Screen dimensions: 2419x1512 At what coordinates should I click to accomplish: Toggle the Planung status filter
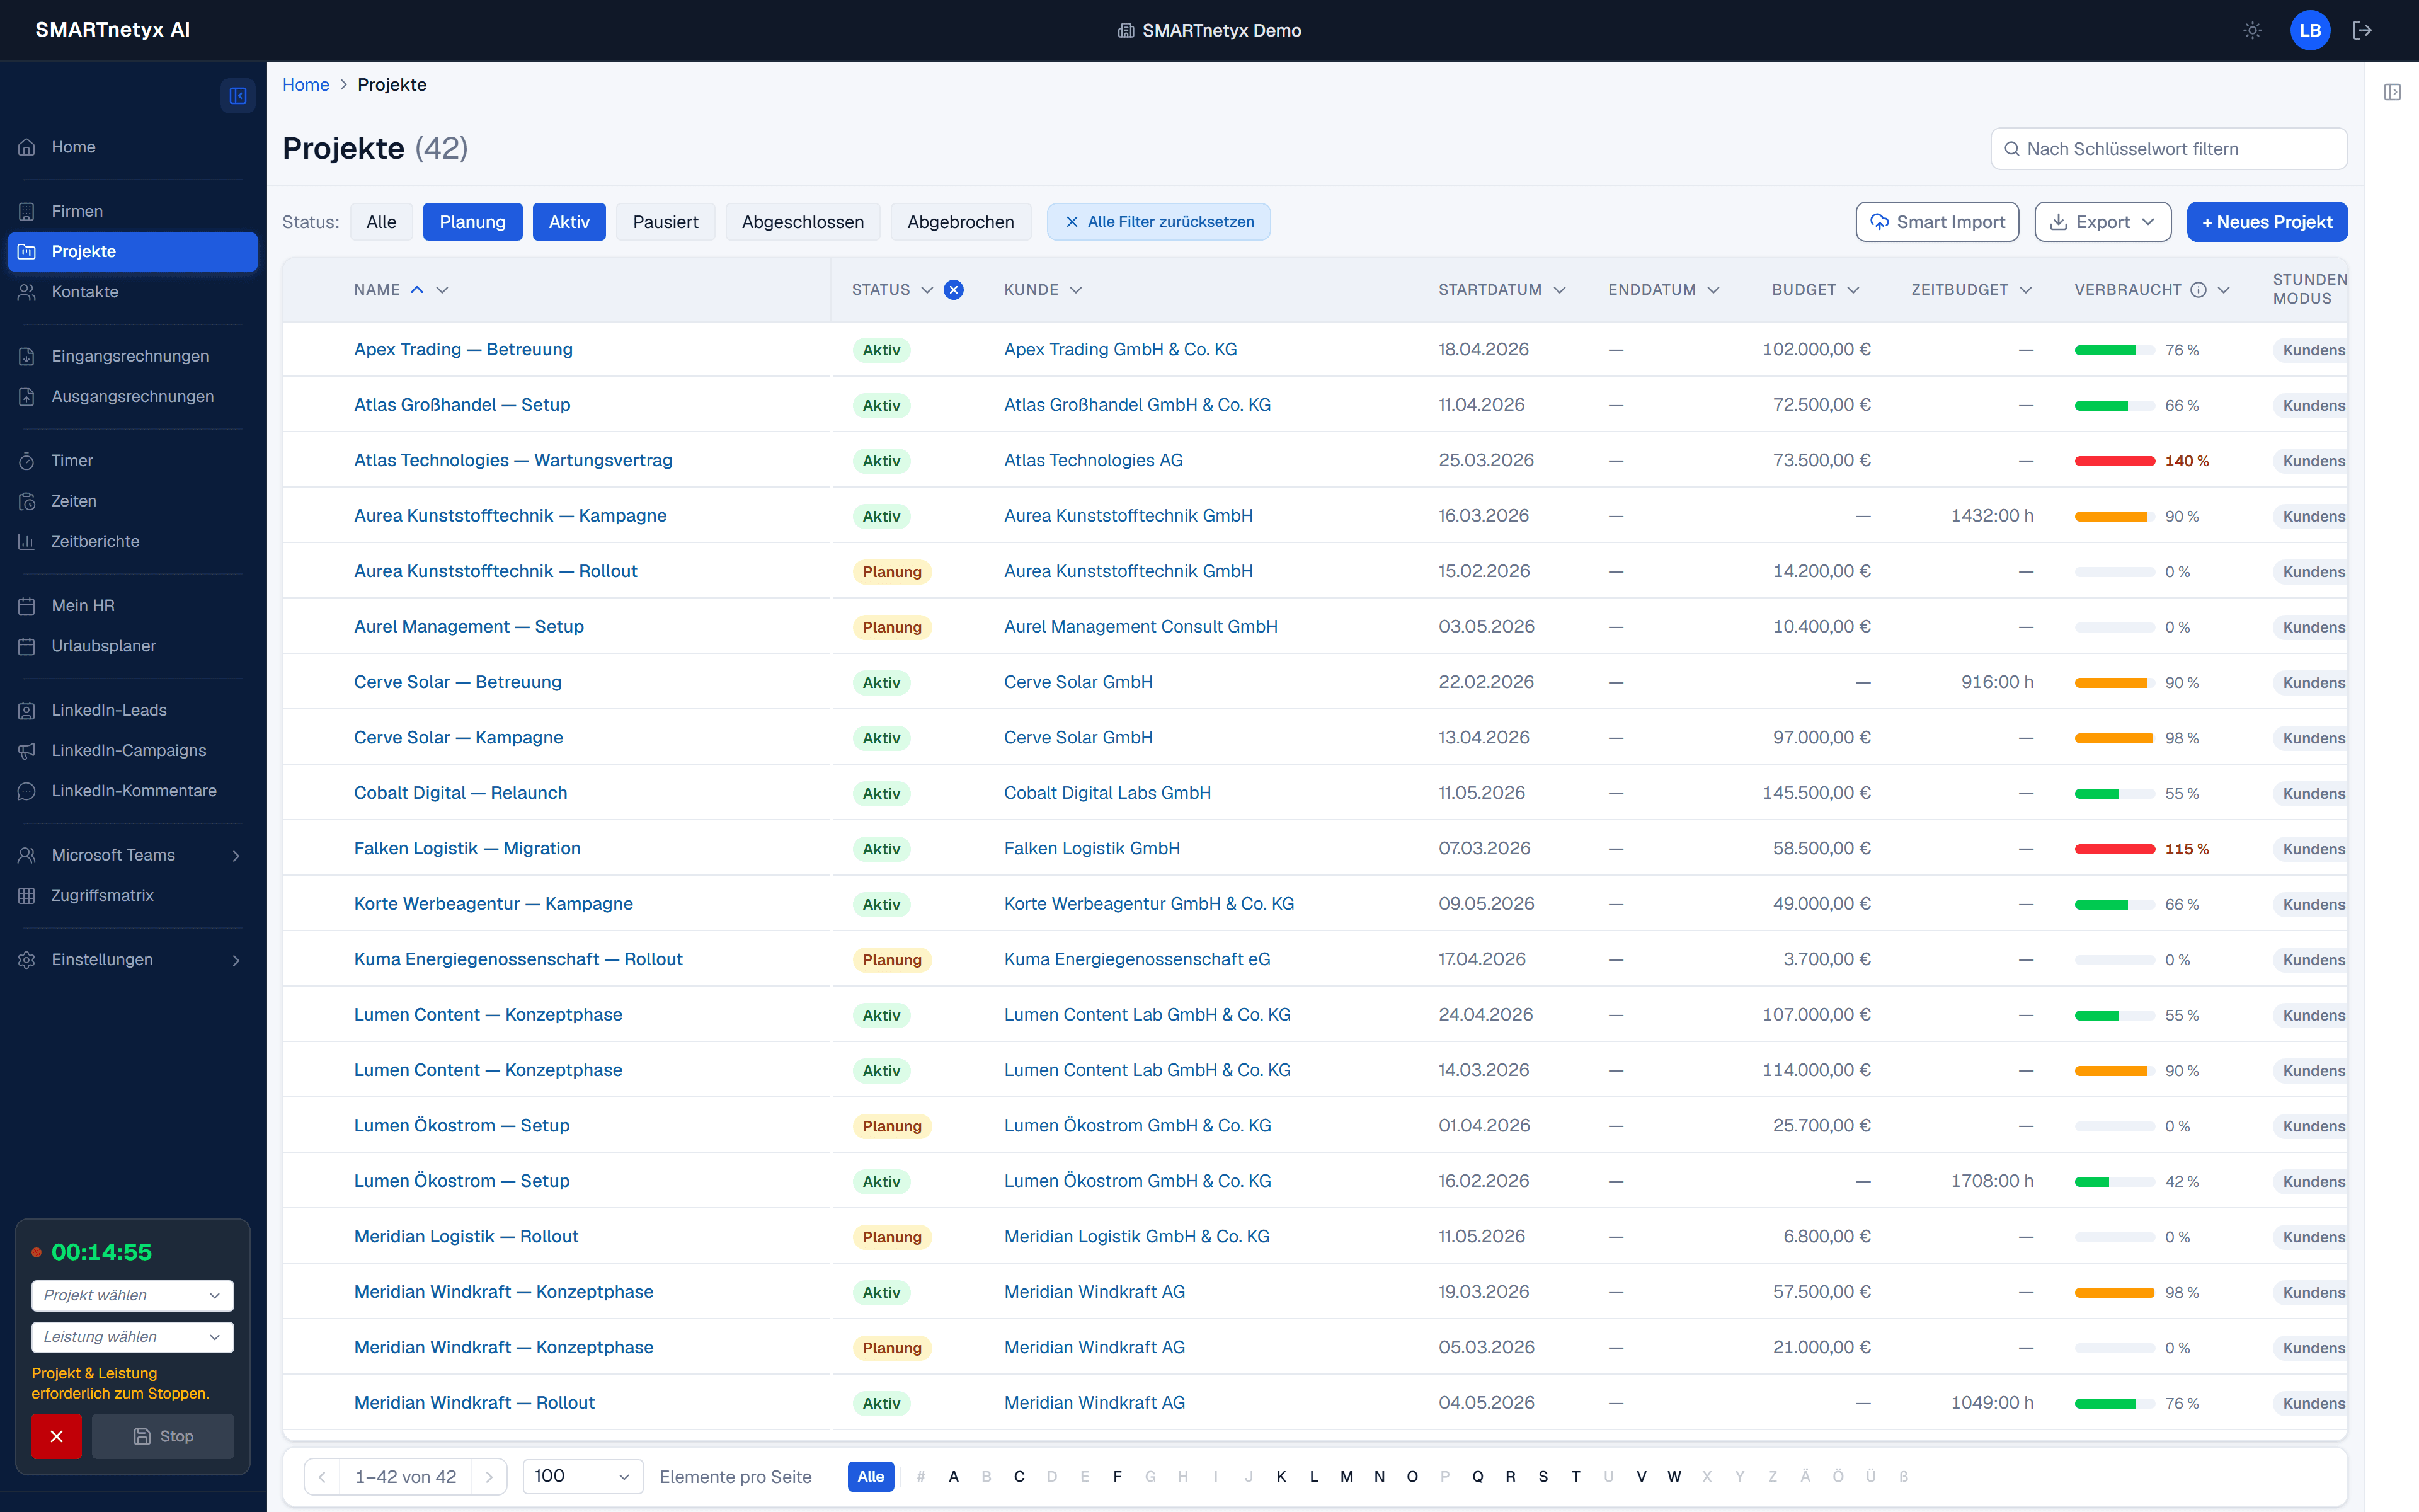[x=473, y=222]
